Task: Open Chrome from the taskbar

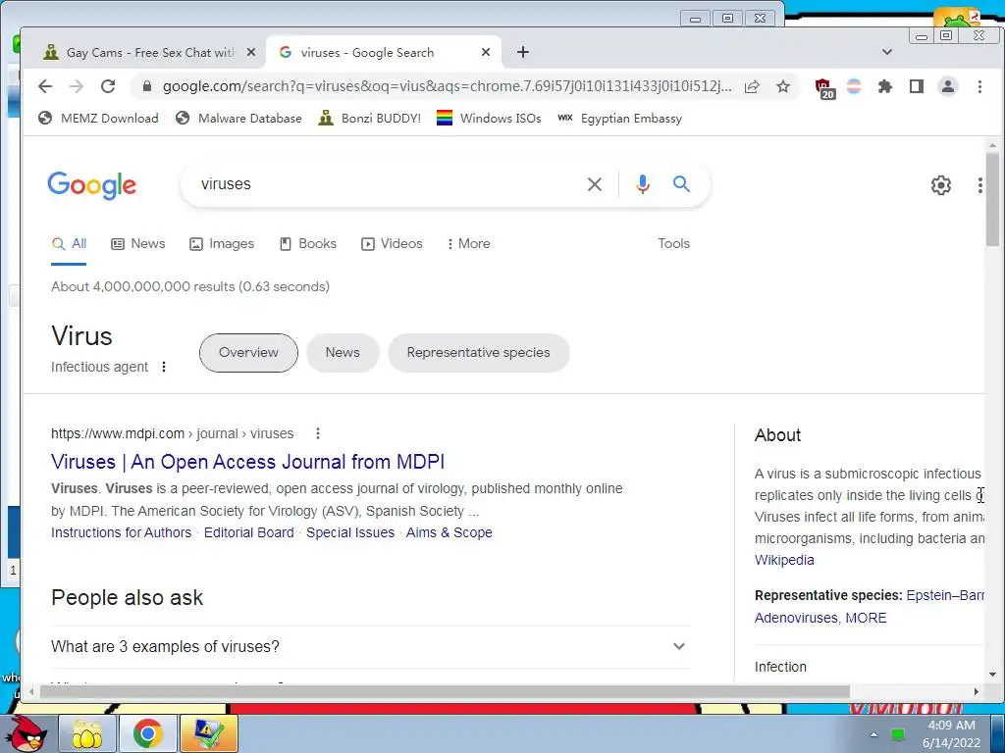Action: pyautogui.click(x=148, y=733)
